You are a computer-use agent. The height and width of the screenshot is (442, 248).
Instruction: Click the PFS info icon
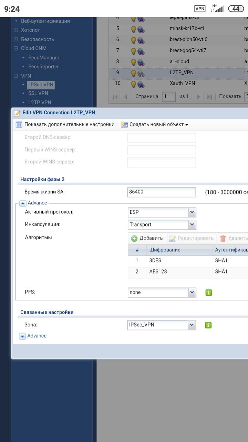(x=208, y=292)
